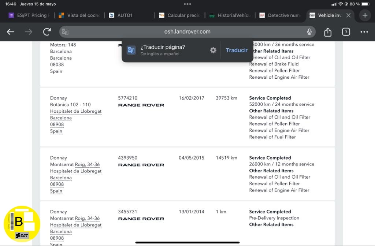Screen dimensions: 375x246
Task: Select service record number 3455731
Action: (x=127, y=212)
